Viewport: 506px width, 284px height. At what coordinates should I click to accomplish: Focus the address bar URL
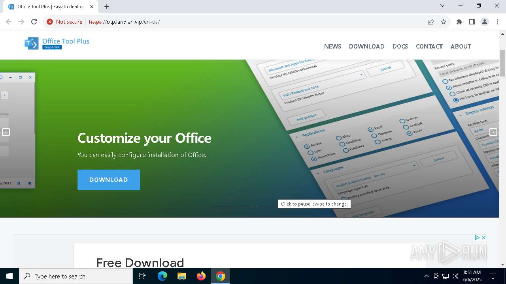coord(125,22)
